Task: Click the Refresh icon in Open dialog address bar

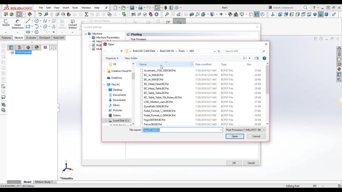Action: point(219,51)
